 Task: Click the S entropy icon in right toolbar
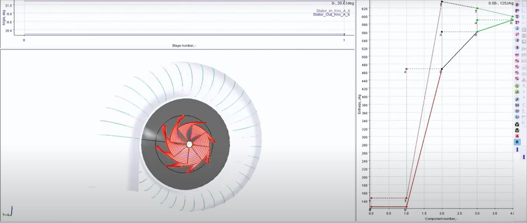517,41
